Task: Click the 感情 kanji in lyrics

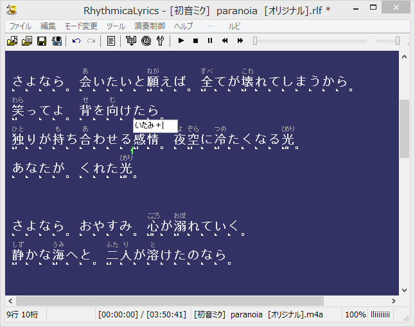Action: (x=146, y=139)
